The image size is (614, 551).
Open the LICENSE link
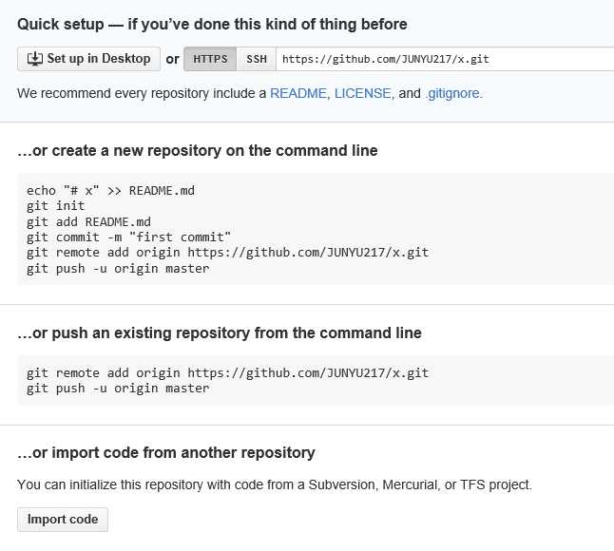coord(363,93)
